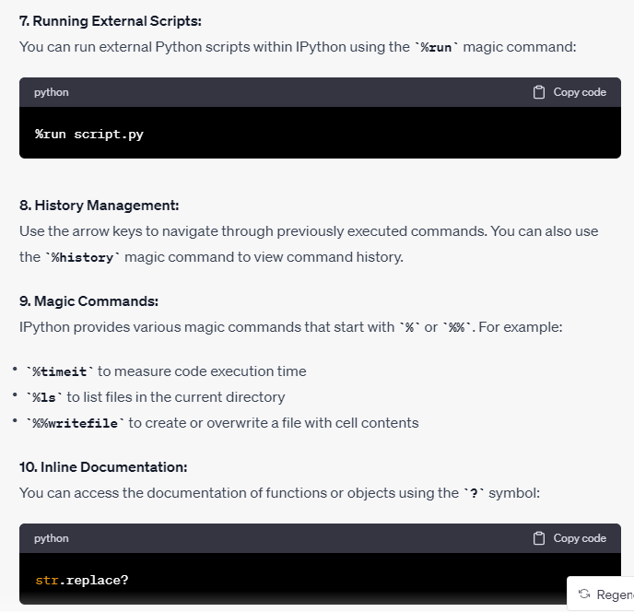Click the "9. Magic Commands" heading
The image size is (634, 612).
pos(88,300)
